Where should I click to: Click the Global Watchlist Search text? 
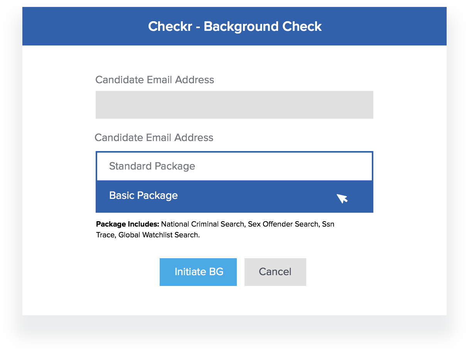[159, 235]
